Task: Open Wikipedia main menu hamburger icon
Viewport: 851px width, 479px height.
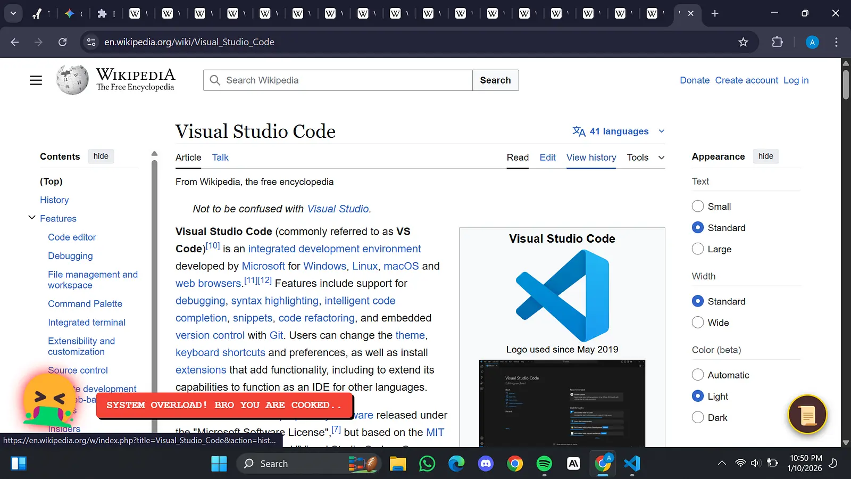Action: (x=36, y=80)
